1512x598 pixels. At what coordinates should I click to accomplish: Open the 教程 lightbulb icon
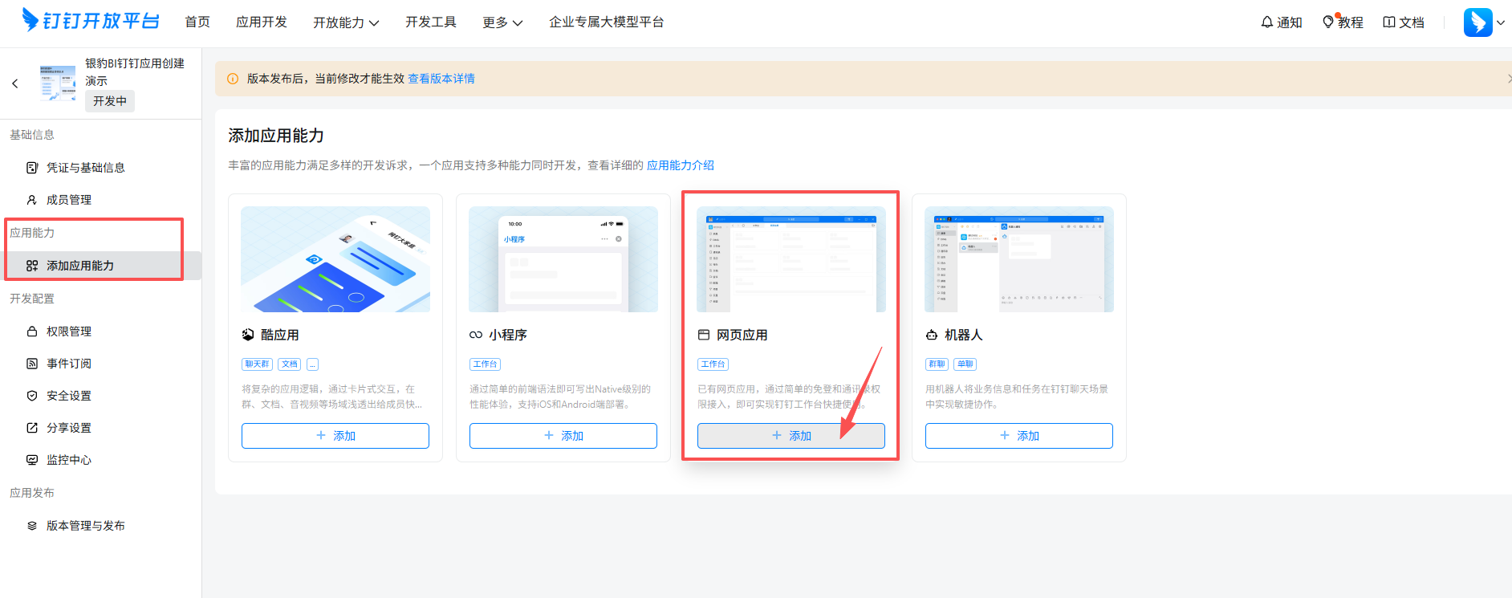click(1328, 22)
